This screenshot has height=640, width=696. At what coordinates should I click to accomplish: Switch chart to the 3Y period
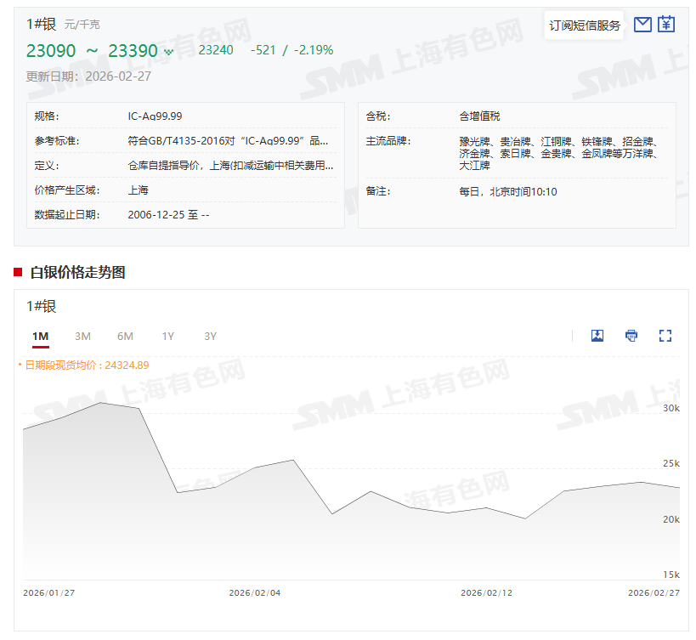(210, 337)
